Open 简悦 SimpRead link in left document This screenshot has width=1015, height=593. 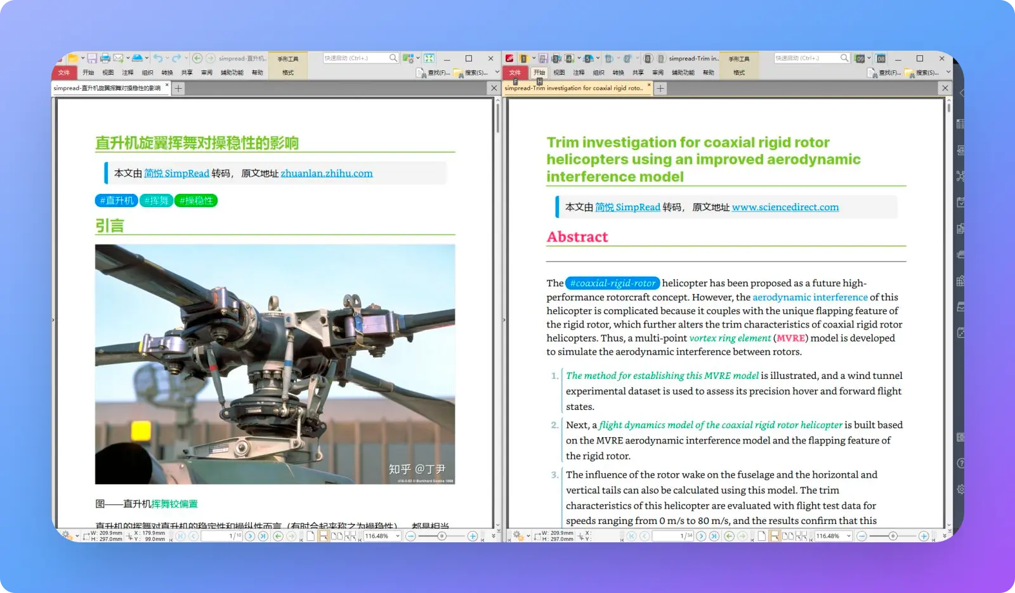(x=176, y=173)
